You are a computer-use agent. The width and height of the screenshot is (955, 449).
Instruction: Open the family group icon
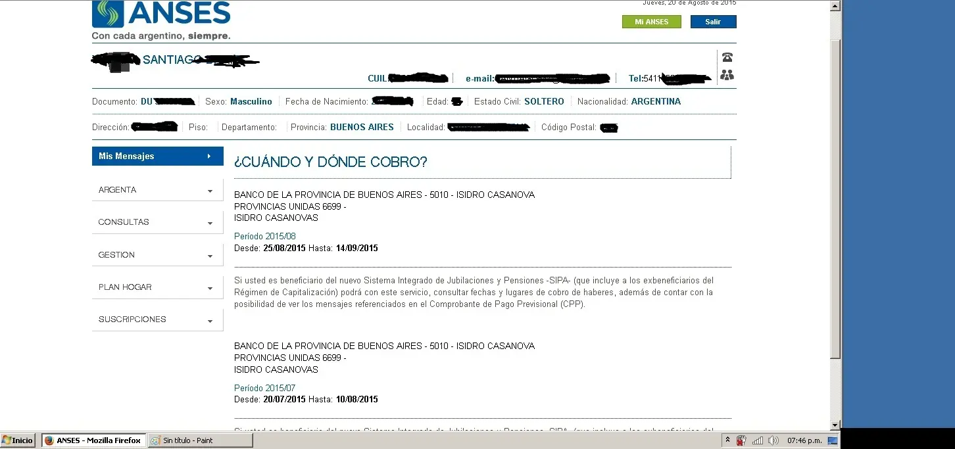pyautogui.click(x=727, y=75)
